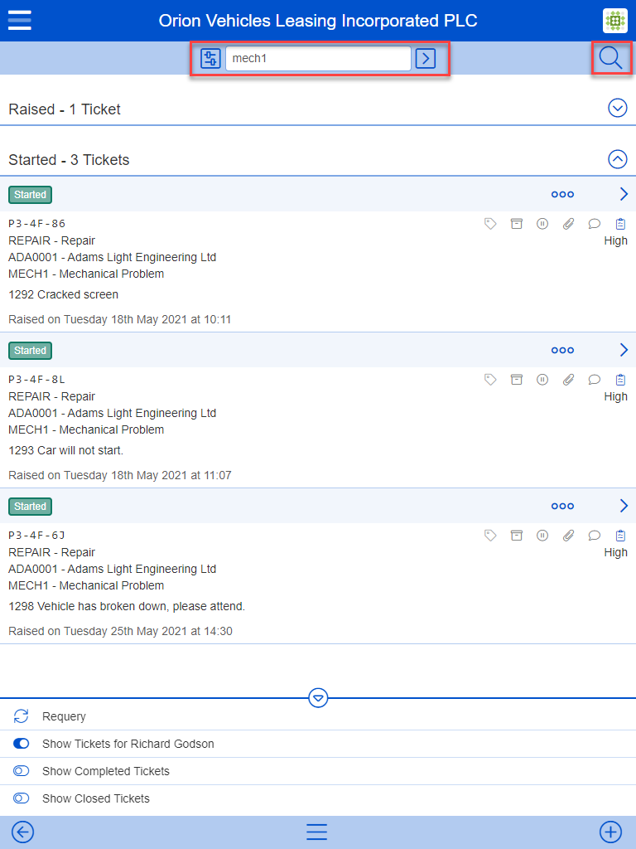The width and height of the screenshot is (636, 849).
Task: Click ticket number P3-4F-6J
Action: pyautogui.click(x=36, y=536)
